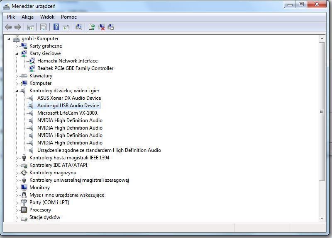Screen dimensions: 332x238
Task: Click the Uninstall device red-X icon
Action: (x=101, y=27)
